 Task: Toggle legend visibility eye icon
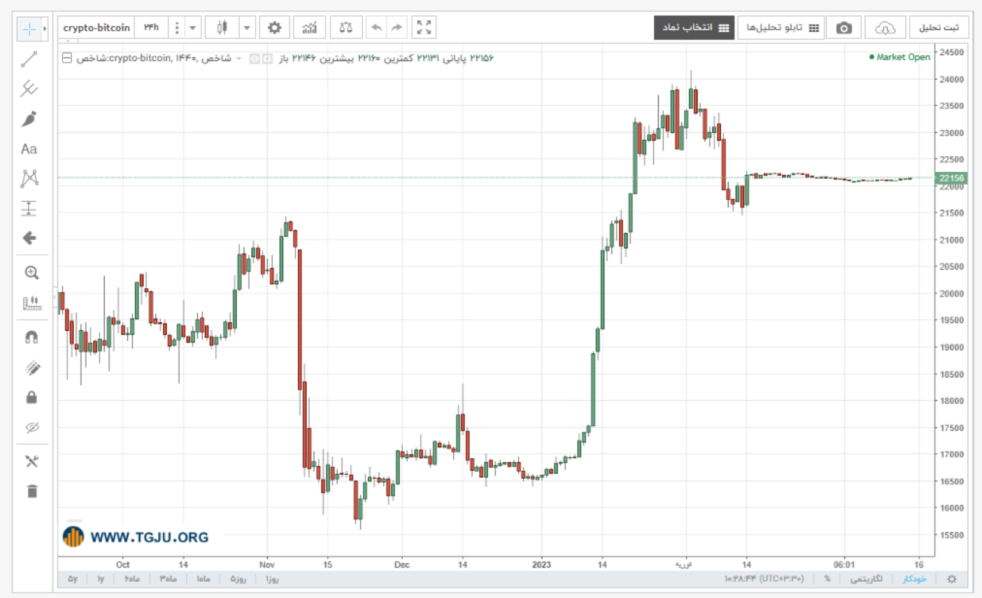tap(255, 58)
